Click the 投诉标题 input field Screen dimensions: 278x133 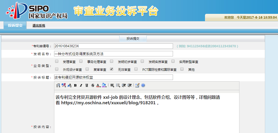pyautogui.click(x=113, y=77)
